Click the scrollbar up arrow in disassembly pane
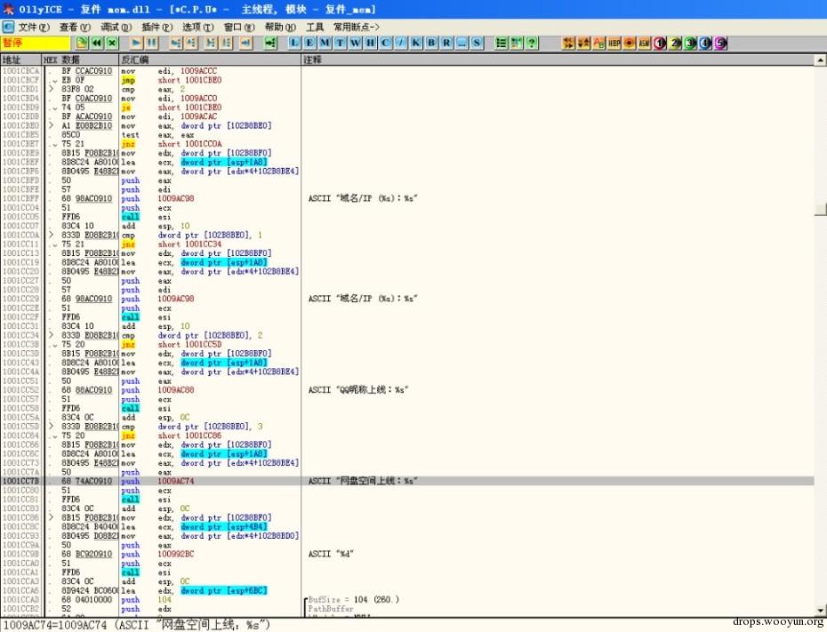Image resolution: width=827 pixels, height=632 pixels. click(x=820, y=60)
